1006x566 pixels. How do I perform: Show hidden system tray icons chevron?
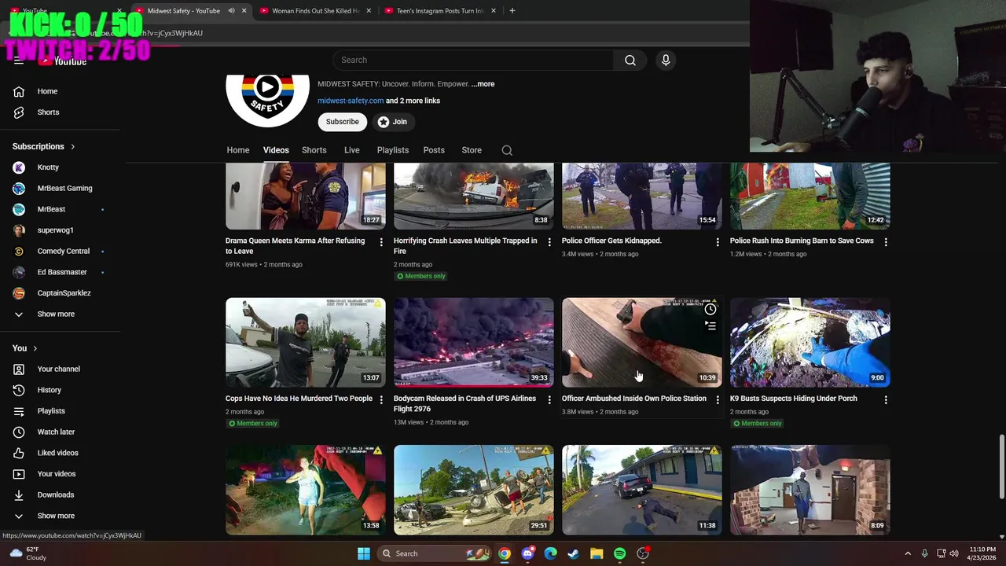[908, 553]
